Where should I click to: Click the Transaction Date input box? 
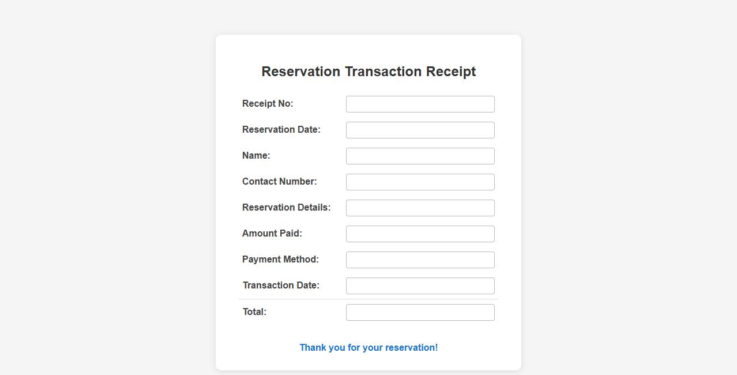coord(420,286)
